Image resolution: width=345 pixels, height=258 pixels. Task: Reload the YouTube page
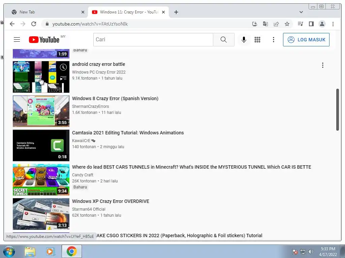(34, 24)
